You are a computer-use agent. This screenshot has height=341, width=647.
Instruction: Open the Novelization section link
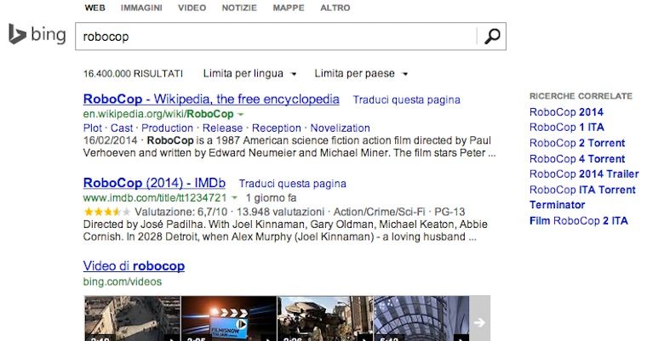pos(340,128)
